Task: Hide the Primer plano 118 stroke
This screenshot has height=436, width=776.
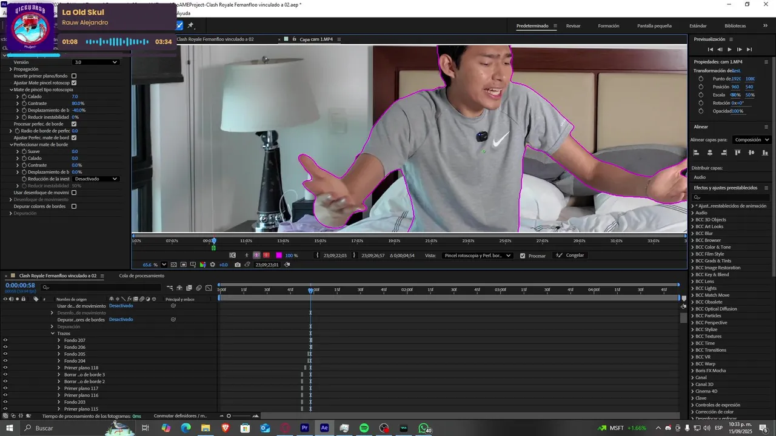Action: tap(5, 368)
